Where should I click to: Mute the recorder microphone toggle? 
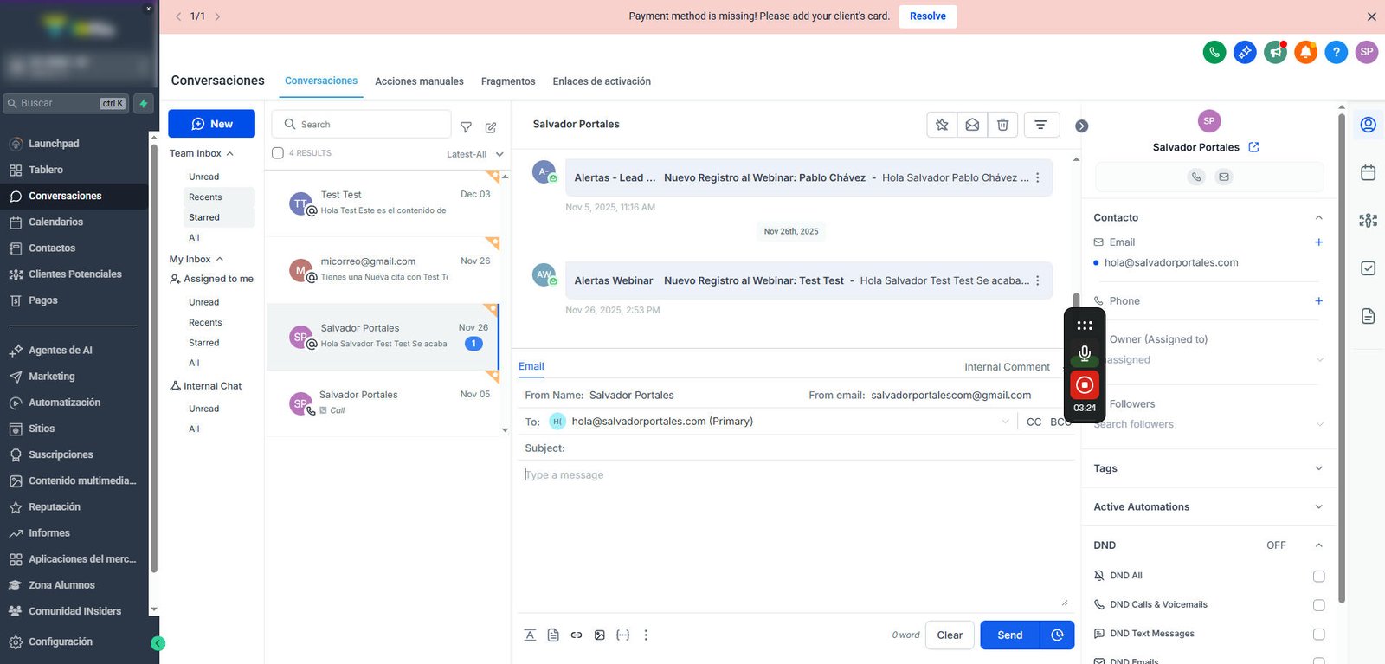click(x=1085, y=353)
